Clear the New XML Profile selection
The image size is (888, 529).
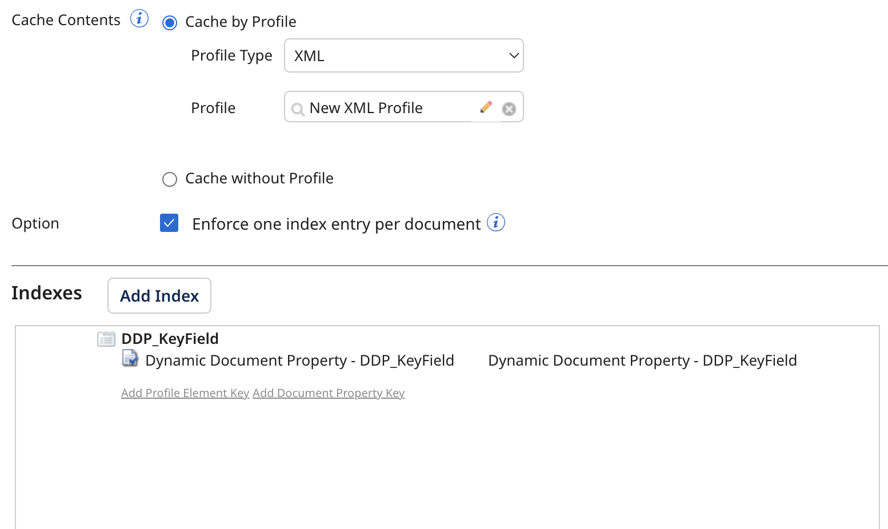pos(509,109)
